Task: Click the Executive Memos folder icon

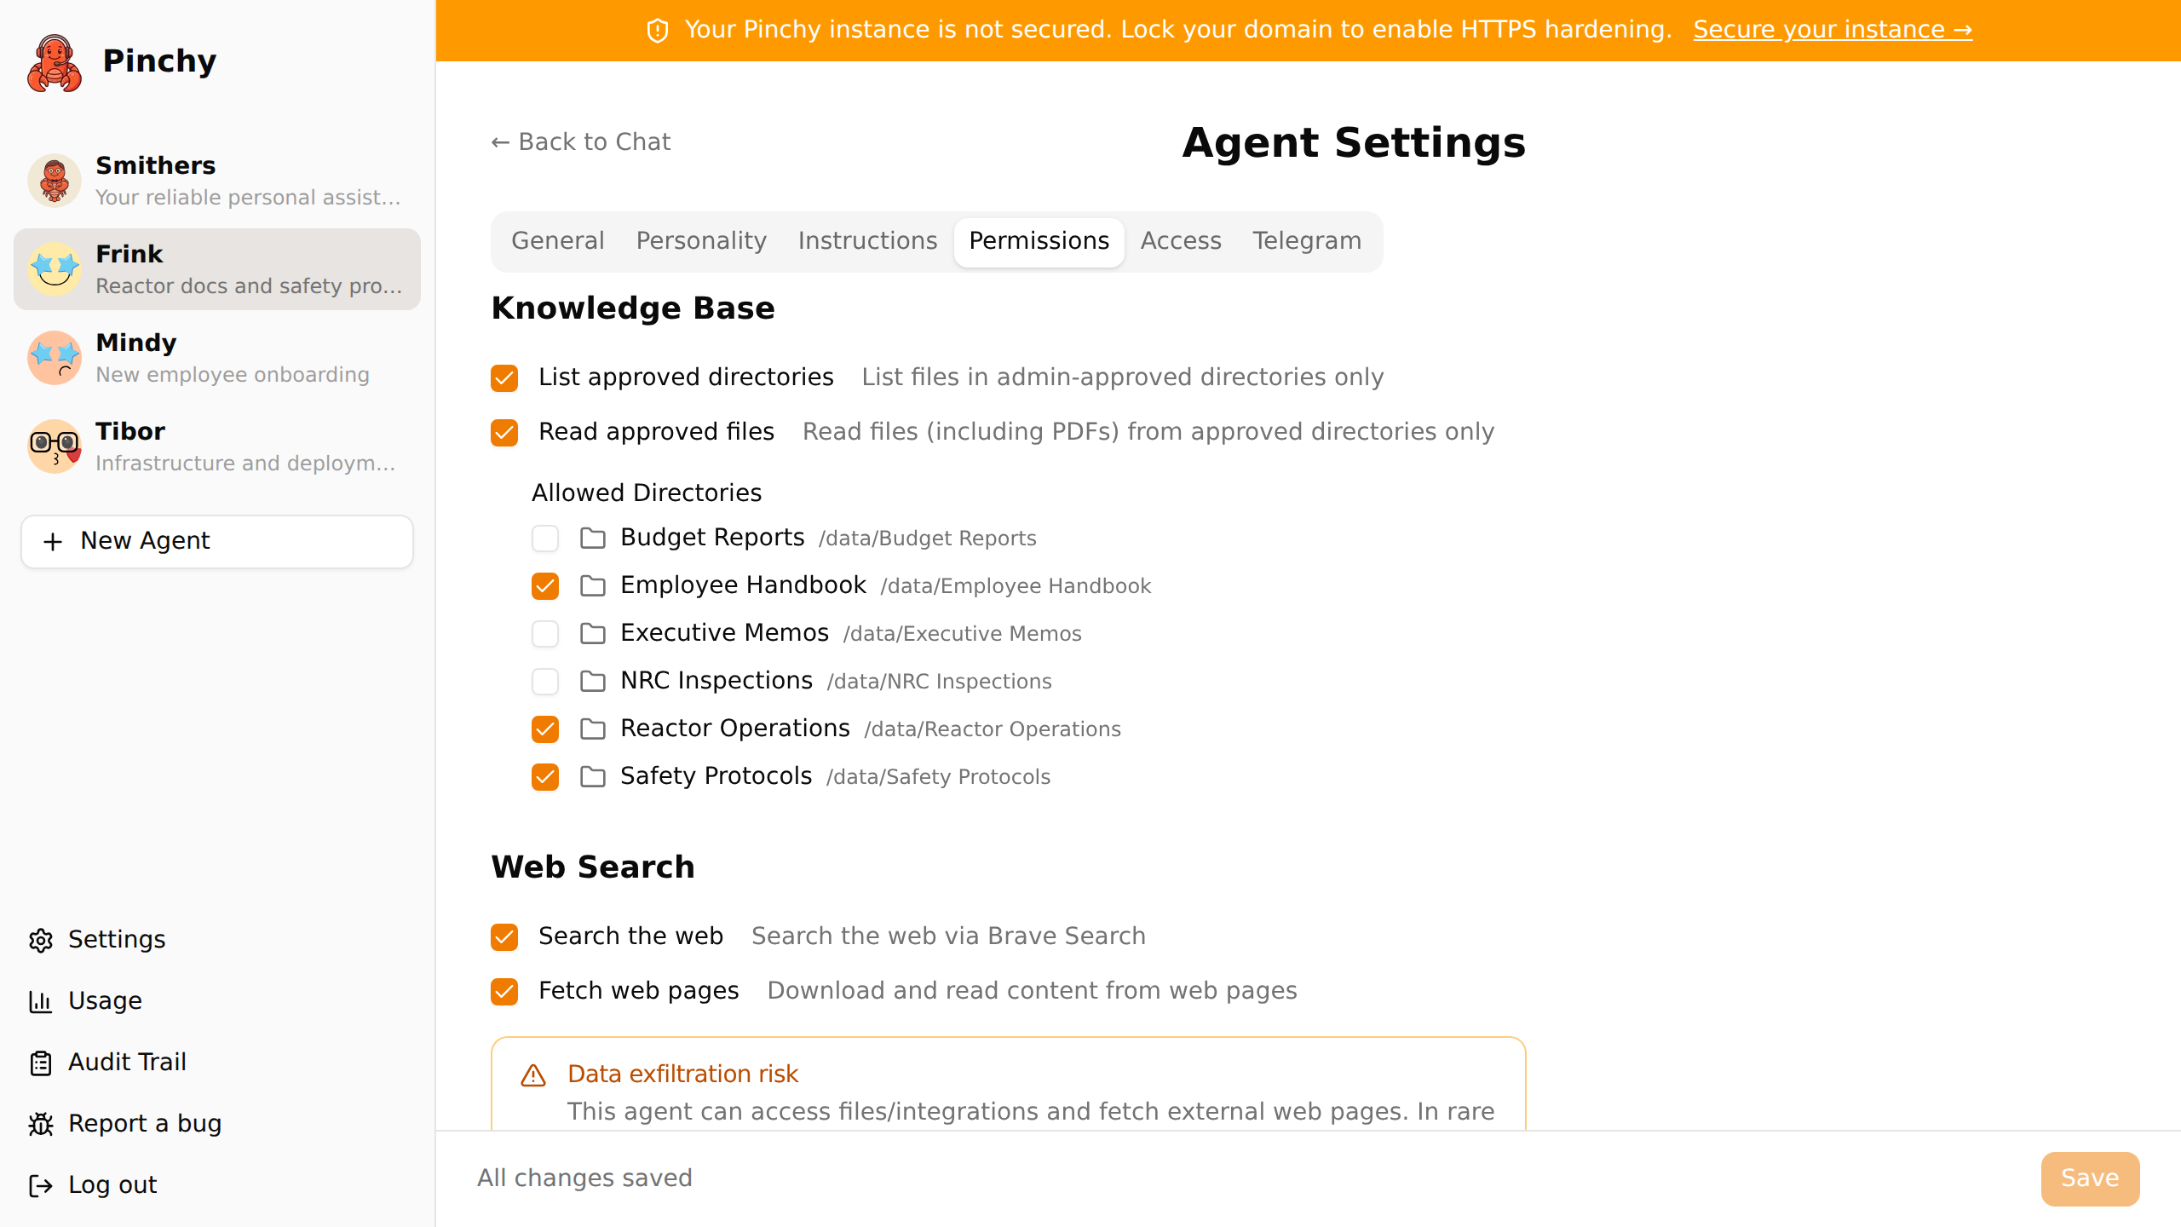Action: point(593,633)
